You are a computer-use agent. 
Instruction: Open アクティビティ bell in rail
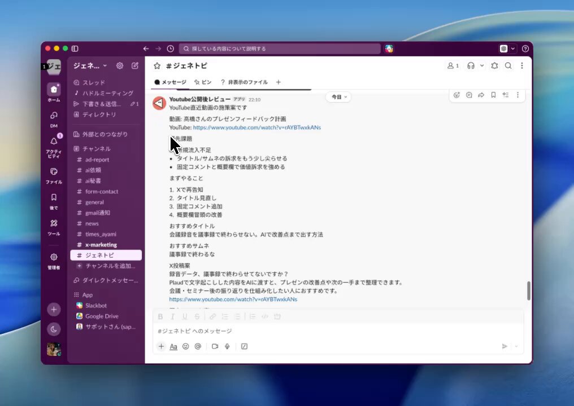coord(54,147)
